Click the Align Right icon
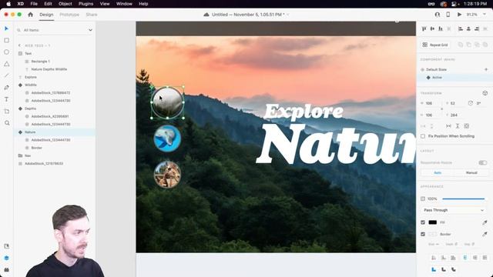 (x=477, y=28)
